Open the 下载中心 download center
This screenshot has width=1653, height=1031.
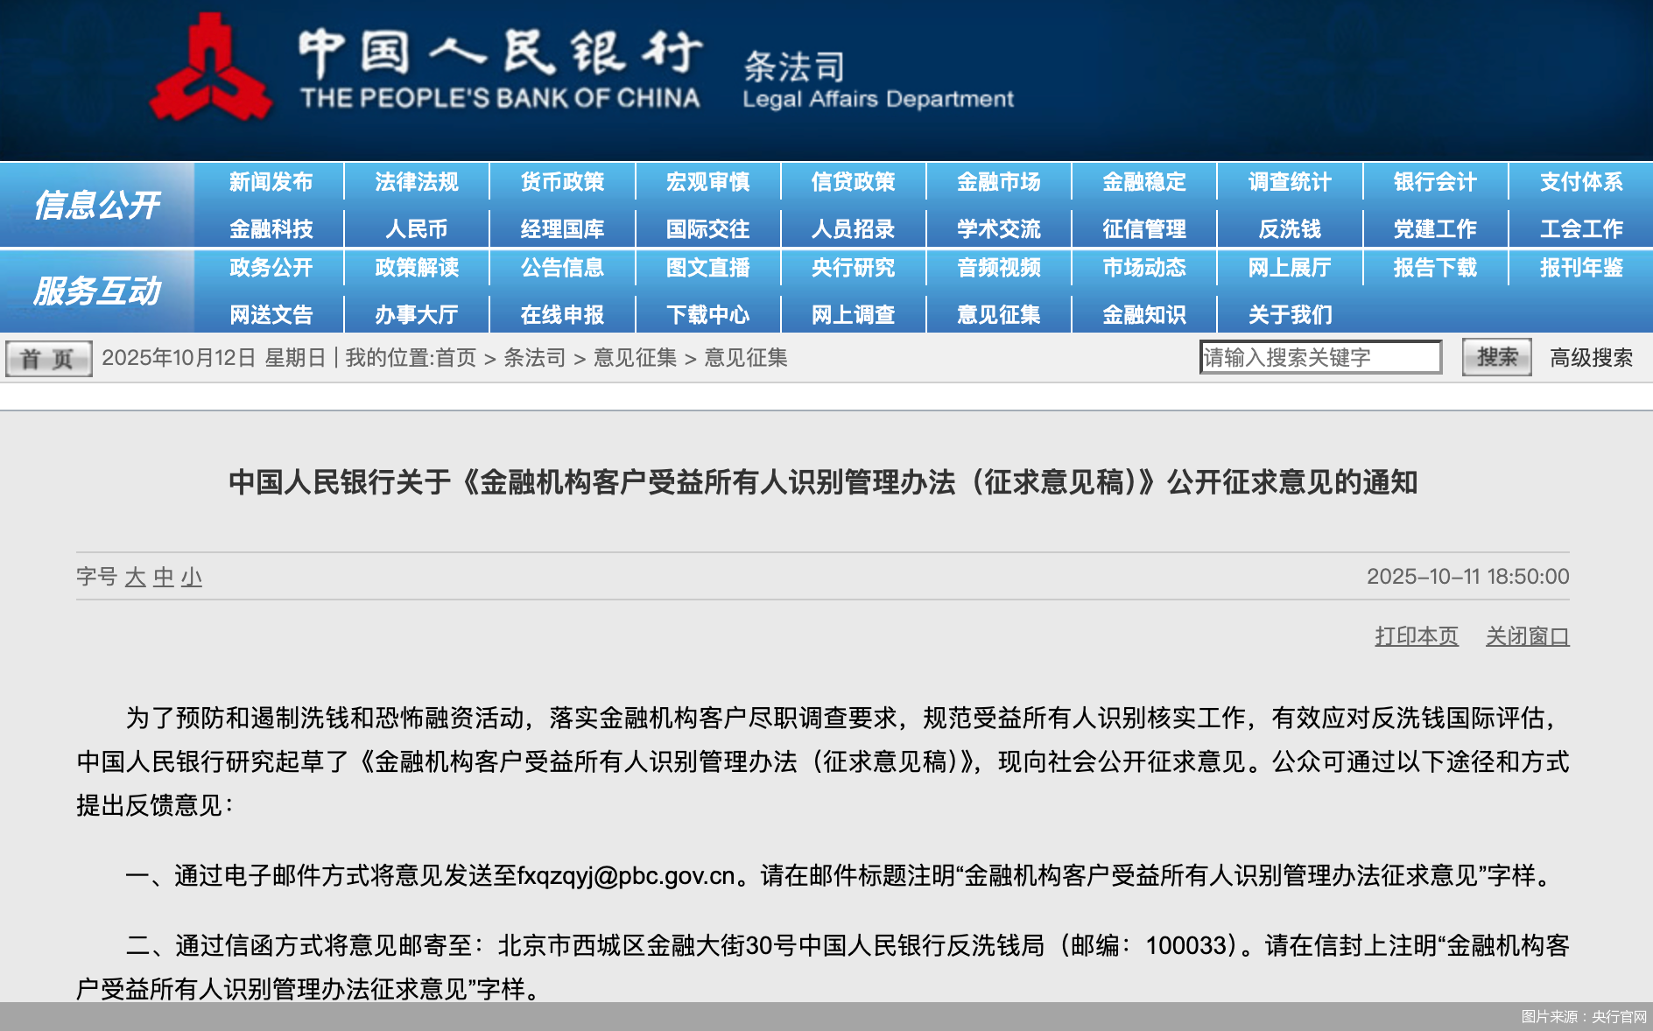tap(707, 315)
